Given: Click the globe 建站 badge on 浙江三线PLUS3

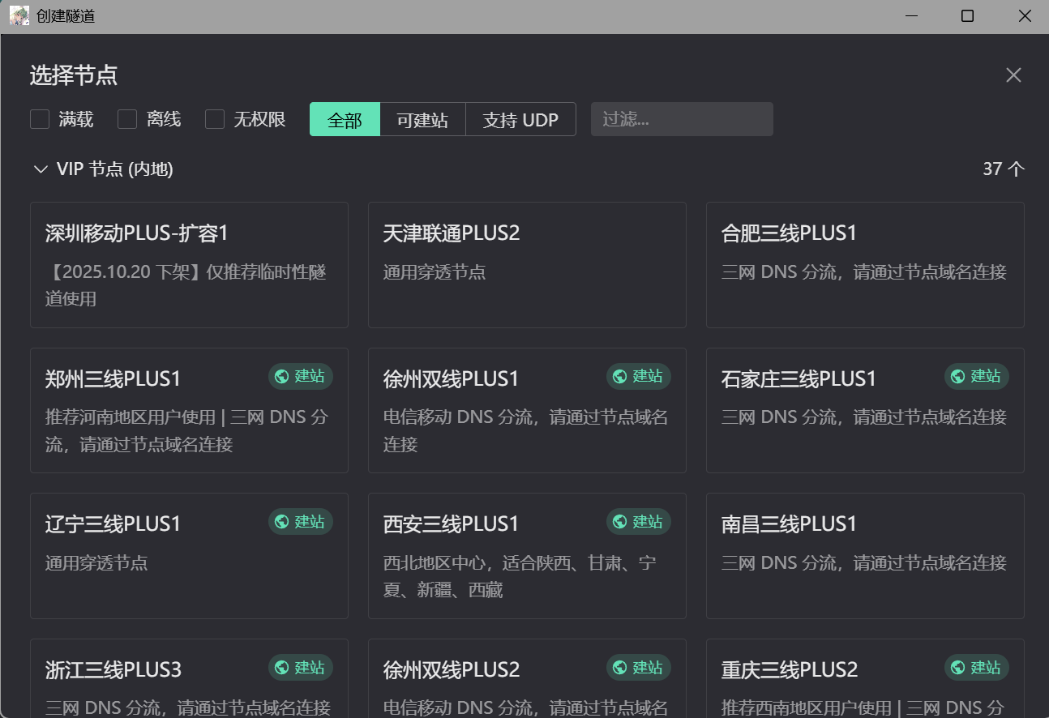Looking at the screenshot, I should coord(301,668).
